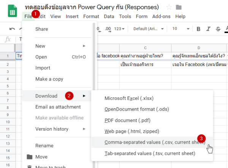This screenshot has height=168, width=228.
Task: Click the move to folder icon beside title
Action: (x=179, y=7)
